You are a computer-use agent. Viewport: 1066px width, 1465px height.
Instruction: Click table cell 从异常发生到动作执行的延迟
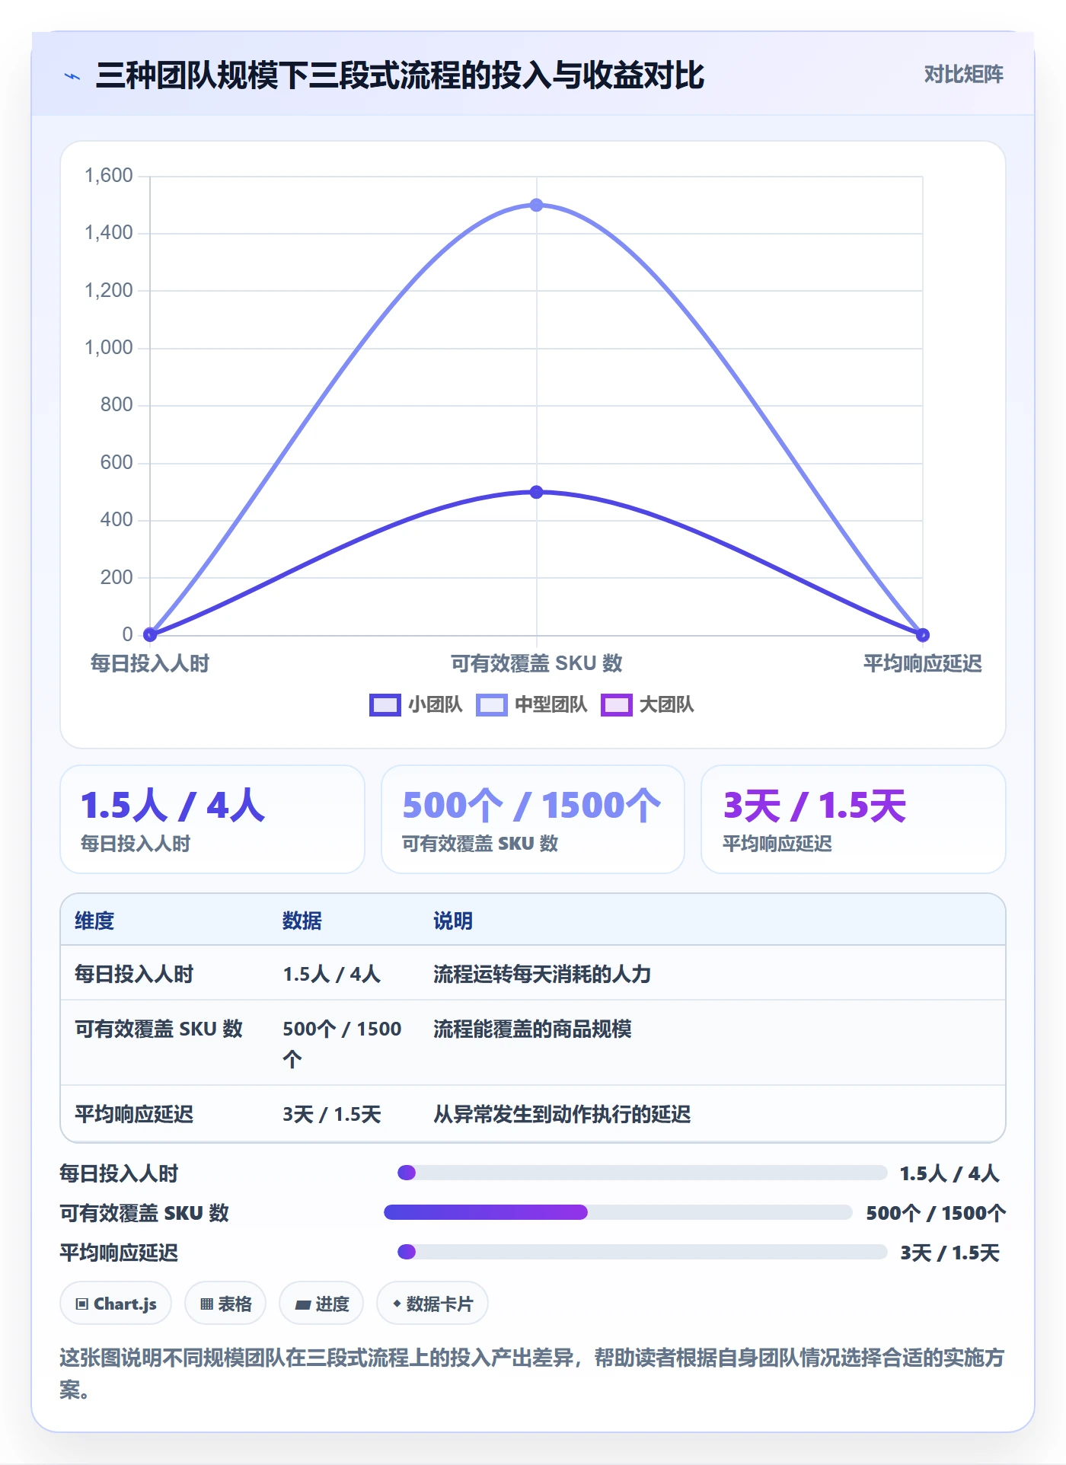click(562, 1114)
